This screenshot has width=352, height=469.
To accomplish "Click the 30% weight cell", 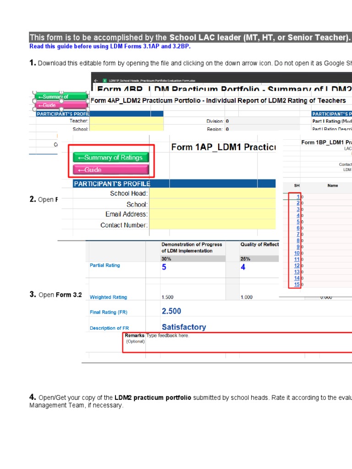I will point(193,259).
